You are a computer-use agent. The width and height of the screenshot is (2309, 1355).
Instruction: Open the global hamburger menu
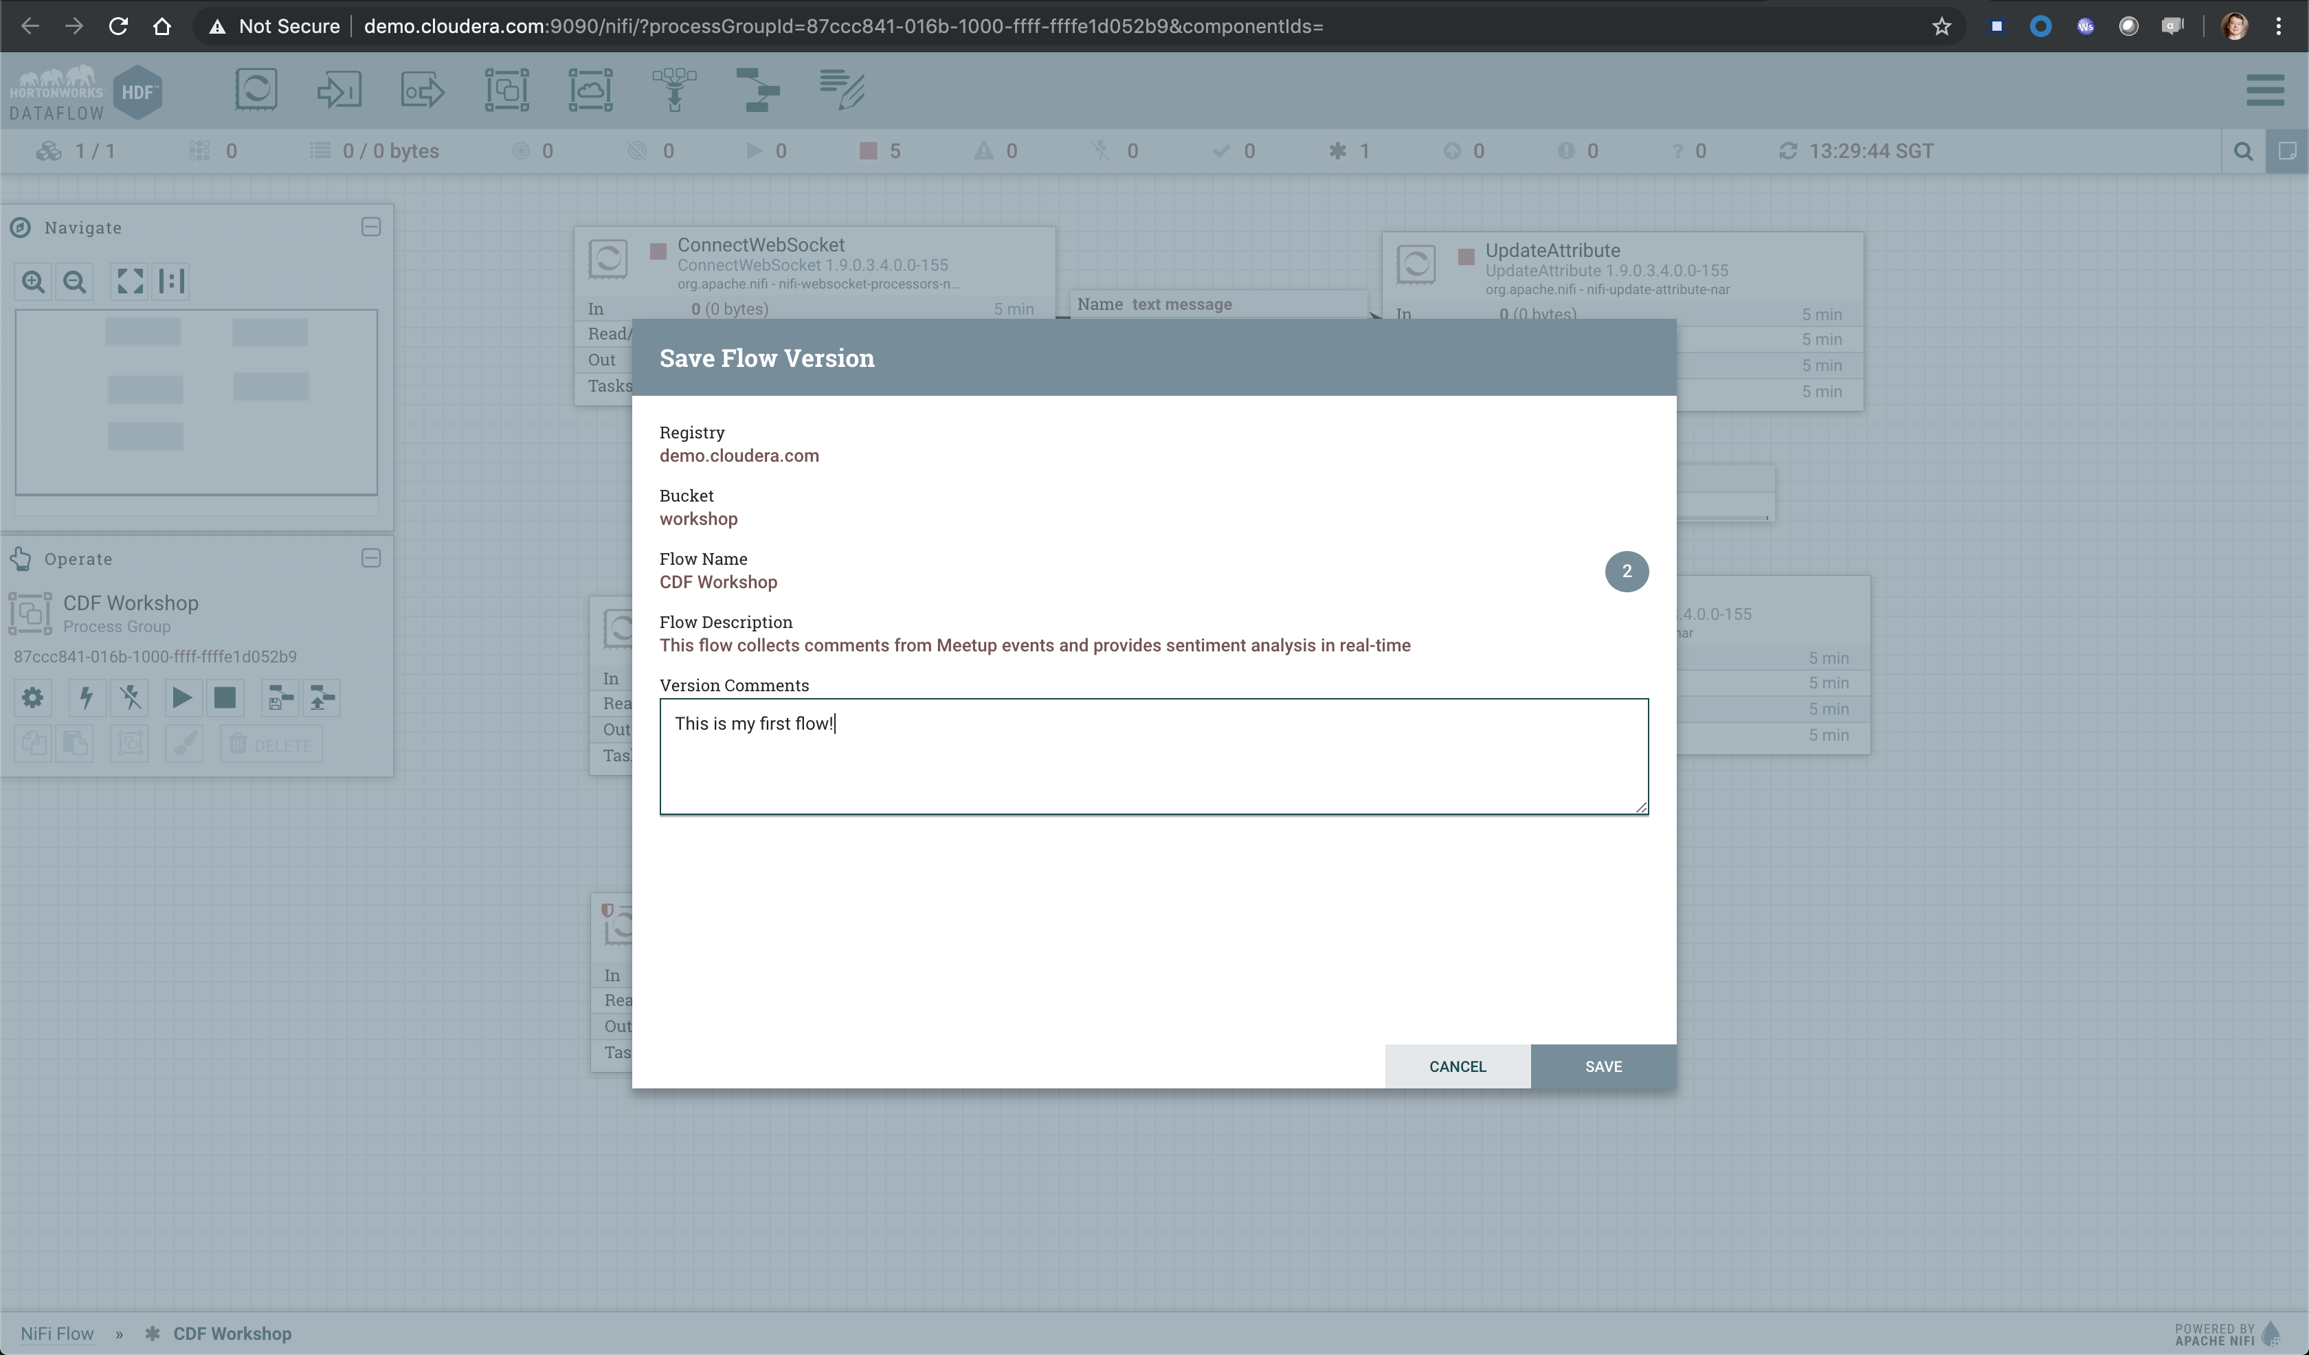click(x=2265, y=90)
